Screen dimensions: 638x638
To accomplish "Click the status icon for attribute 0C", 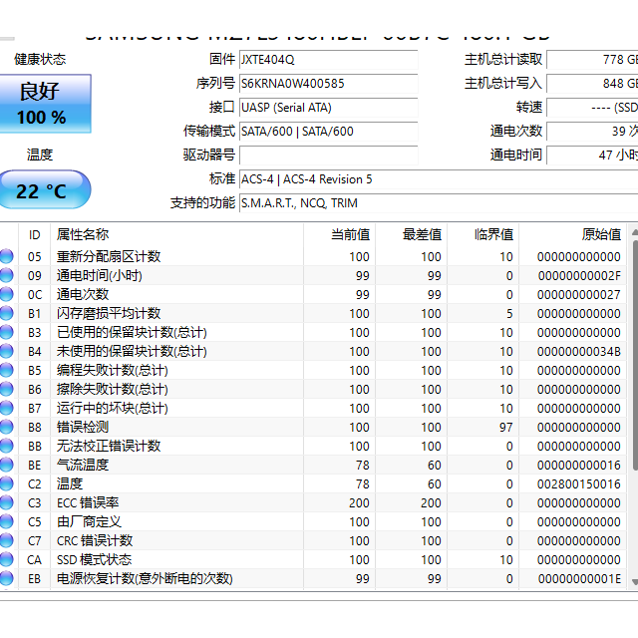I will click(x=7, y=295).
